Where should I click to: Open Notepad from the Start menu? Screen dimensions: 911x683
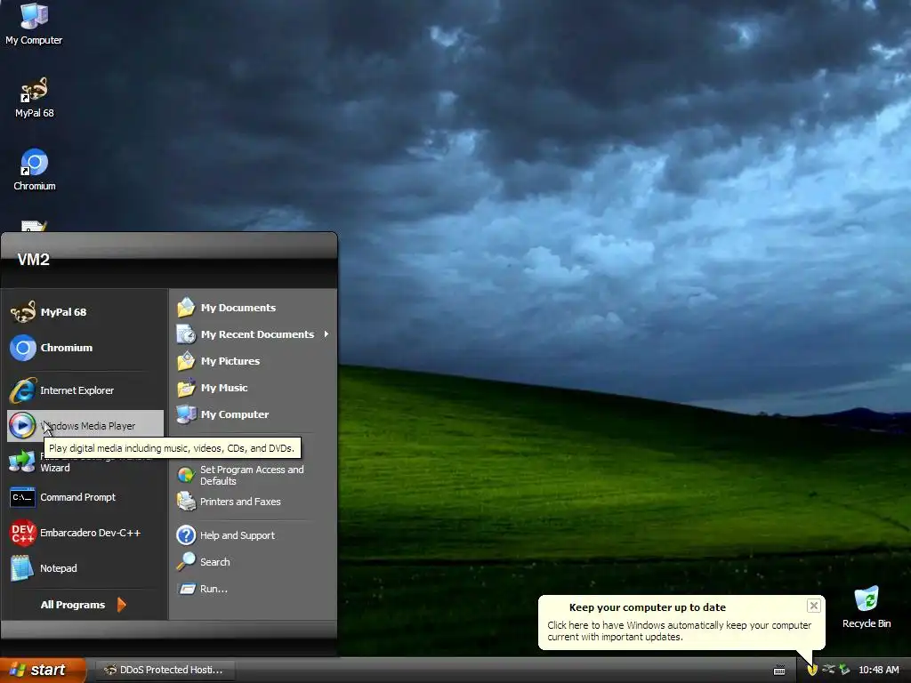[x=85, y=568]
